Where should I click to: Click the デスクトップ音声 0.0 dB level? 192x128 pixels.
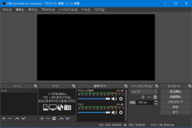tap(120, 91)
